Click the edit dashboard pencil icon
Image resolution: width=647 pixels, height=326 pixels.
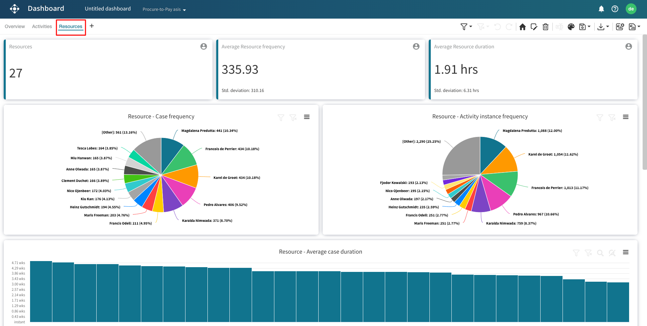[534, 27]
